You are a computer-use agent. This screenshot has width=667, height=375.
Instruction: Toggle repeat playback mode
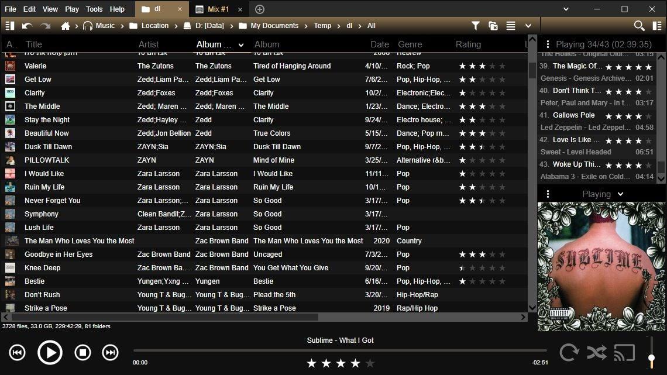pos(569,352)
